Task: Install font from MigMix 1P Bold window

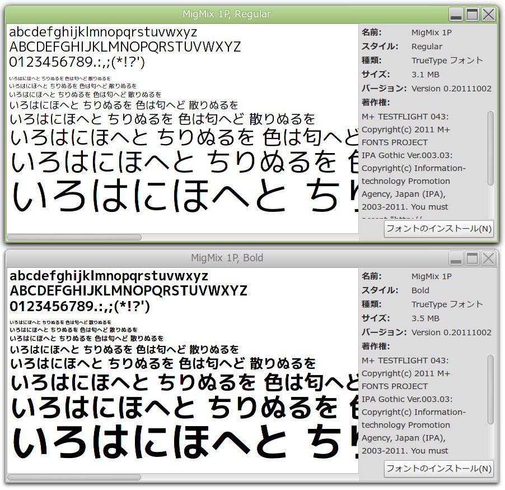Action: click(438, 469)
